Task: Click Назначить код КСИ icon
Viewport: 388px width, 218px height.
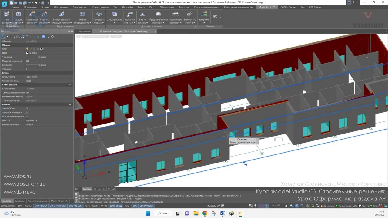Action: pos(130,18)
